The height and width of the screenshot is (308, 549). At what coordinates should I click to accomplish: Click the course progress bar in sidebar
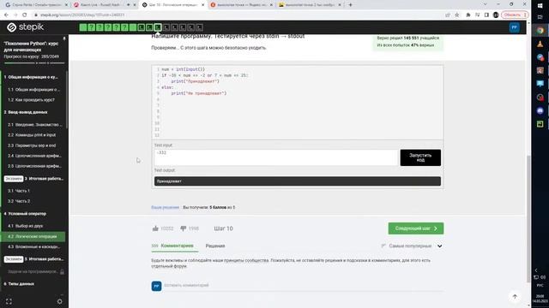click(34, 63)
